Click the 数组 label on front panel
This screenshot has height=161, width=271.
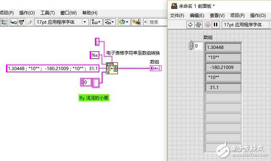[208, 37]
